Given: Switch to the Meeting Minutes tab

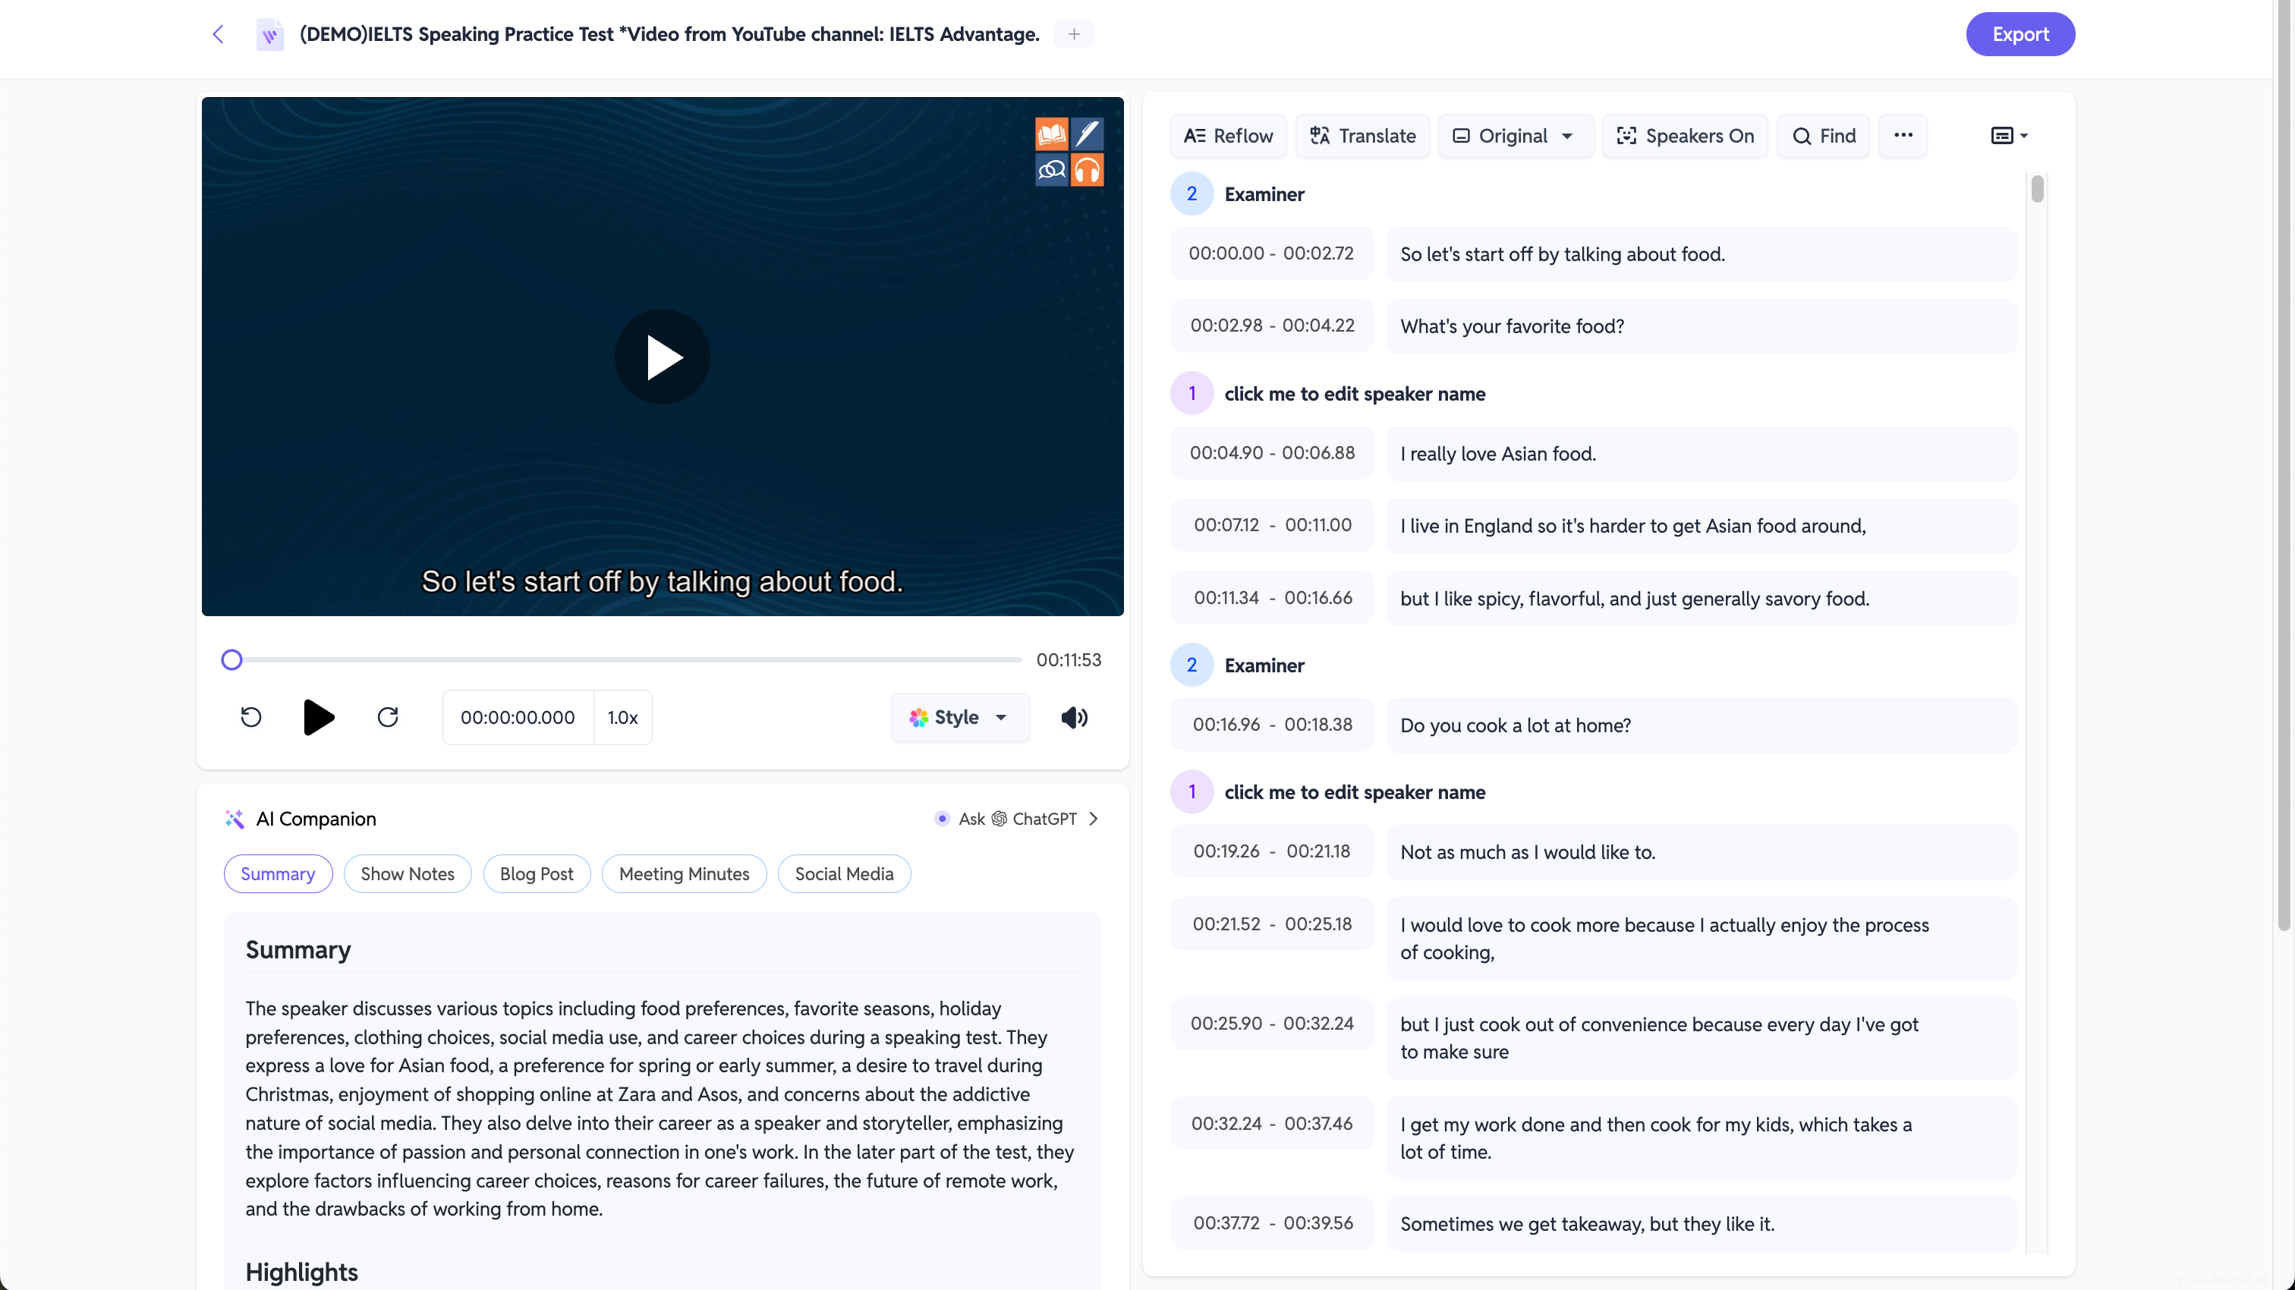Looking at the screenshot, I should pyautogui.click(x=685, y=874).
